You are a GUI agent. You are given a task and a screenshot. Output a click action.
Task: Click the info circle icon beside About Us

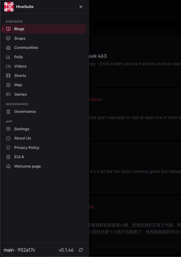click(x=8, y=138)
